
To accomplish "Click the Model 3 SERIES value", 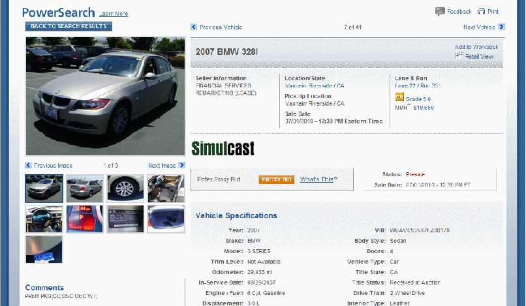I will coord(258,251).
